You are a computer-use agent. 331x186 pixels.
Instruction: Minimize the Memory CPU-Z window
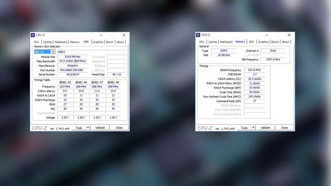[267, 35]
